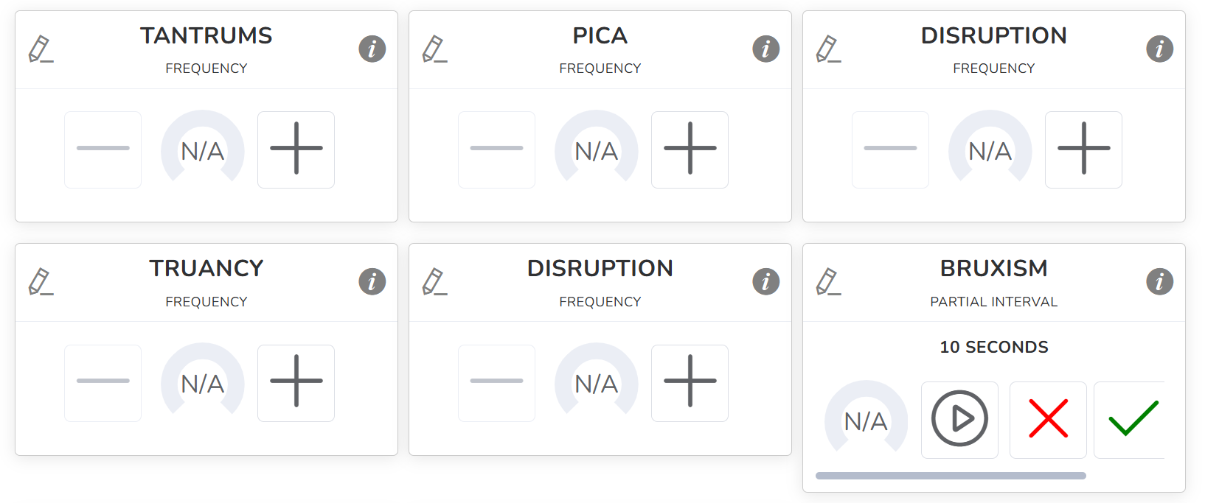The width and height of the screenshot is (1205, 503).
Task: Click the pencil icon on Truancy card
Action: pos(41,282)
